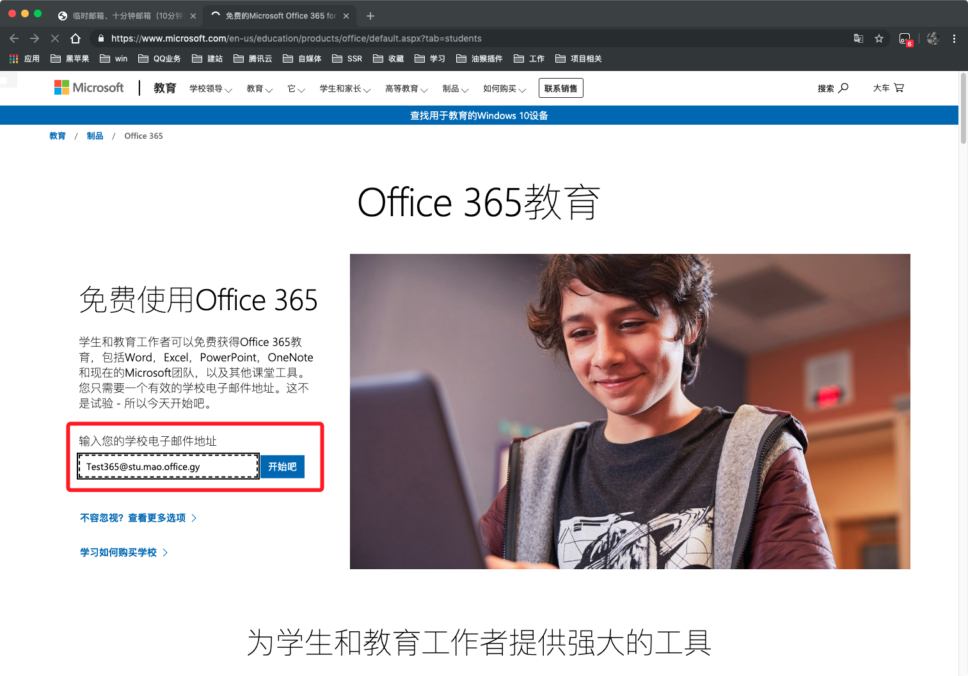Open the 腾讯云 bookmark folder
This screenshot has width=968, height=676.
[x=253, y=59]
